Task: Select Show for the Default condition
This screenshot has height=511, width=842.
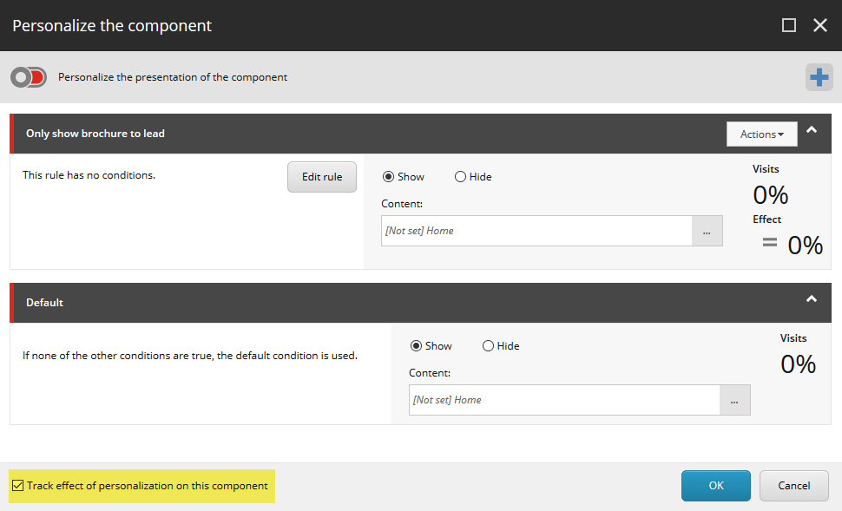Action: tap(416, 346)
